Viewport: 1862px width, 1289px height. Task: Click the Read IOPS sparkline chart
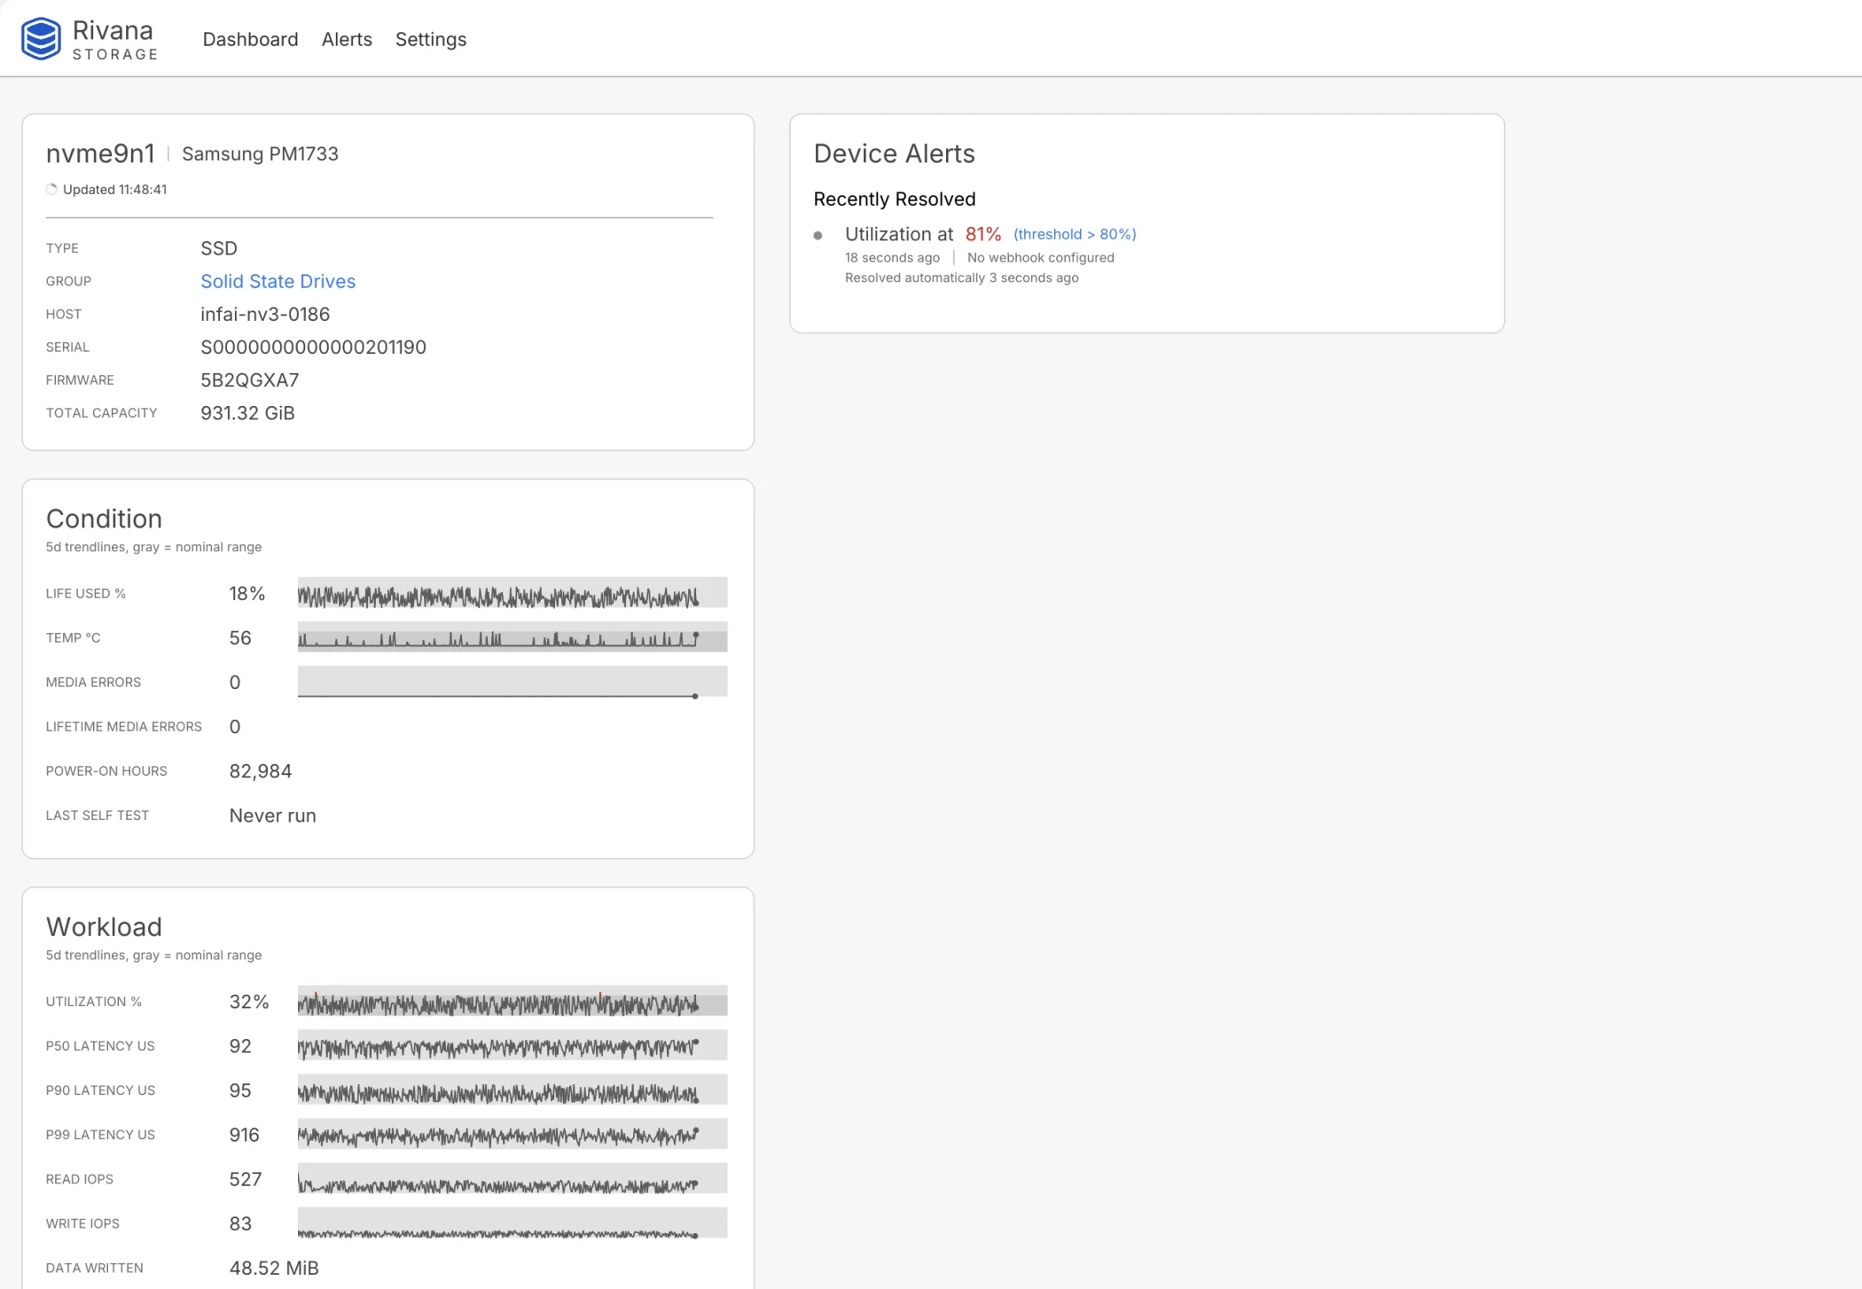click(x=512, y=1178)
